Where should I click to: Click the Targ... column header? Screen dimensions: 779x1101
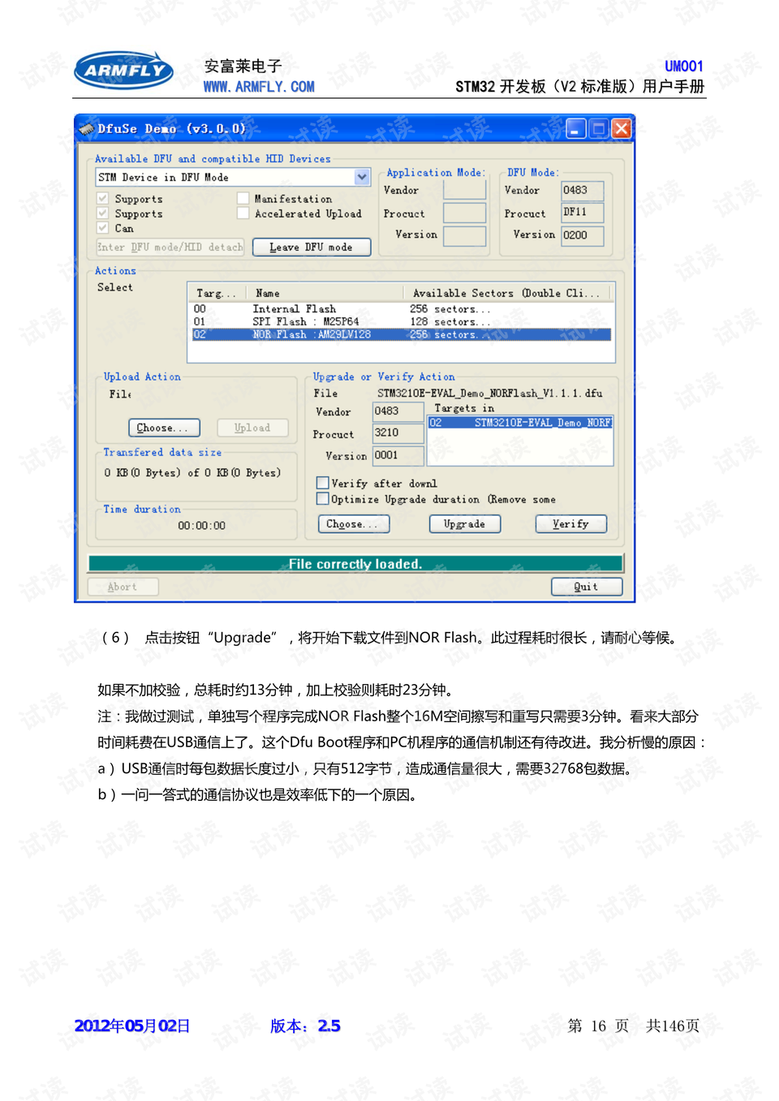(x=216, y=293)
